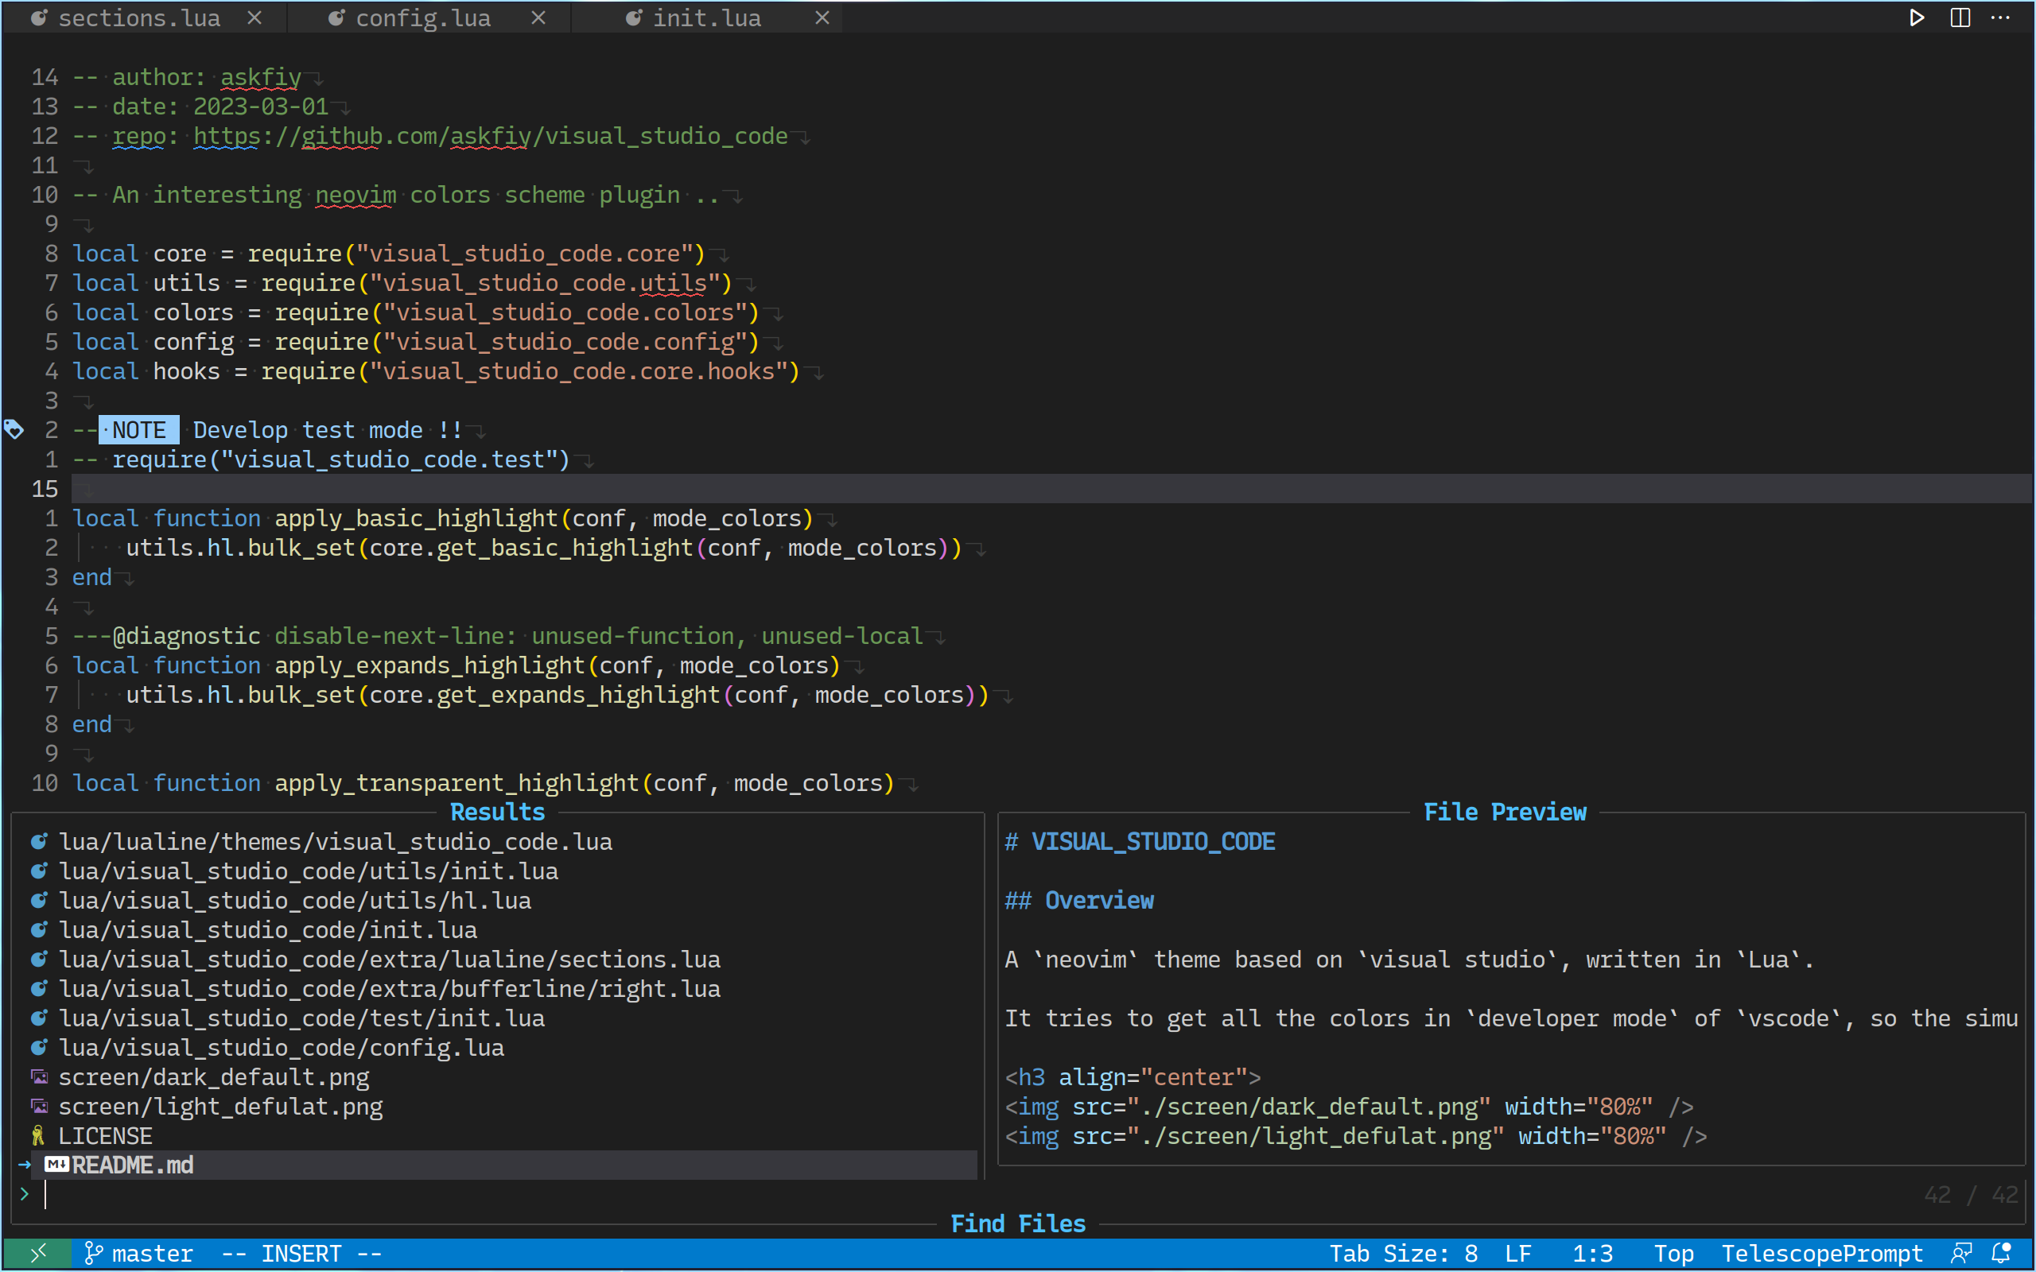This screenshot has height=1272, width=2036.
Task: Click the bookmark tag icon beside NOTE line
Action: click(14, 430)
